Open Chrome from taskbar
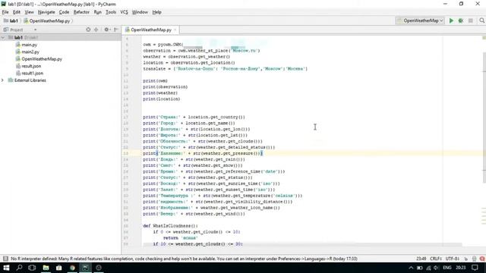The image size is (486, 273). tap(72, 268)
